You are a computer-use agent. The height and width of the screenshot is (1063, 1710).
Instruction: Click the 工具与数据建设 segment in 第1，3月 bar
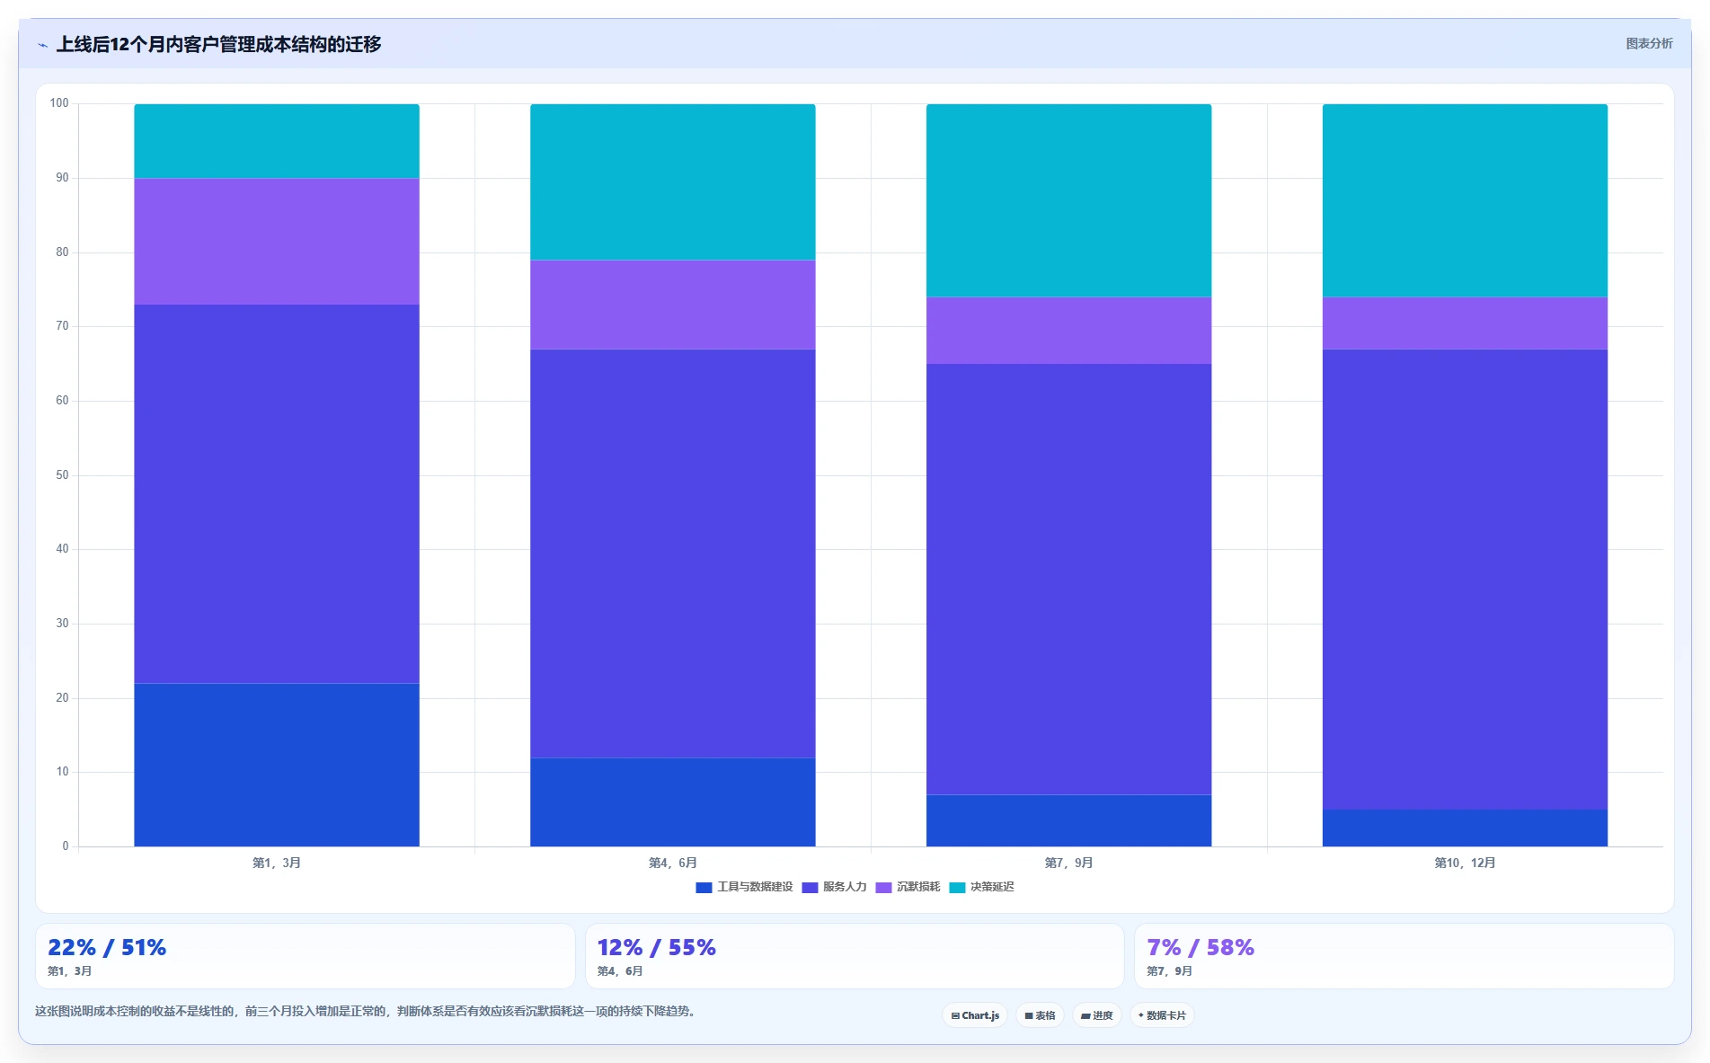point(277,765)
